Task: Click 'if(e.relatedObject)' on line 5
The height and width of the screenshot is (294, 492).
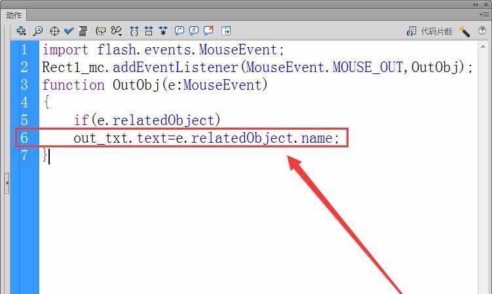Action: tap(147, 120)
